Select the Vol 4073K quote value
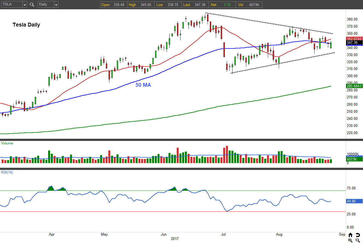Image resolution: width=363 pixels, height=243 pixels. [x=248, y=5]
